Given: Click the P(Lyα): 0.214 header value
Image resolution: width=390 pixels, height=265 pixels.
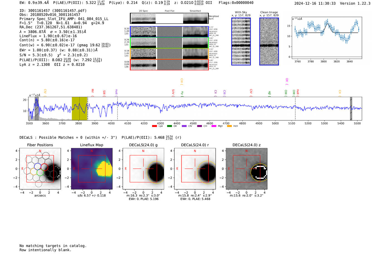Looking at the screenshot, I should click(123, 3).
